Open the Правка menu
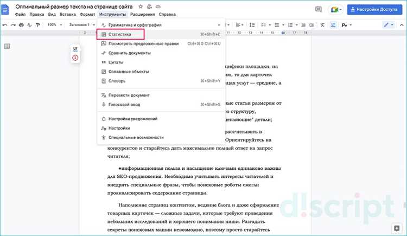The image size is (407, 236). pyautogui.click(x=36, y=15)
